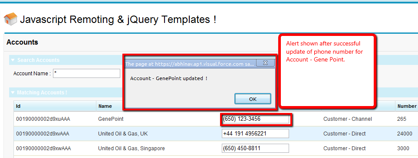The image size is (418, 158).
Task: Collapse the Matching Accounts section
Action: [13, 93]
